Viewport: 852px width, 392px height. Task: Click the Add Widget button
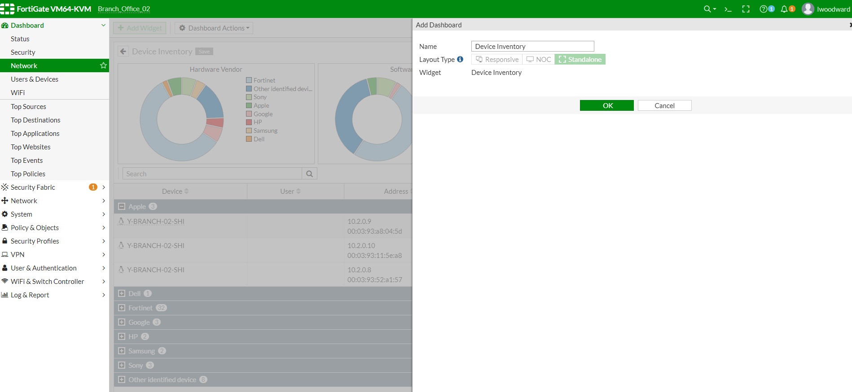(x=140, y=28)
